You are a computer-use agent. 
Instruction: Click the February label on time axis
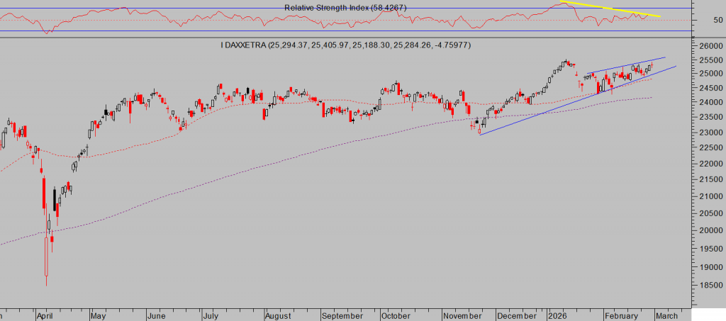click(622, 315)
